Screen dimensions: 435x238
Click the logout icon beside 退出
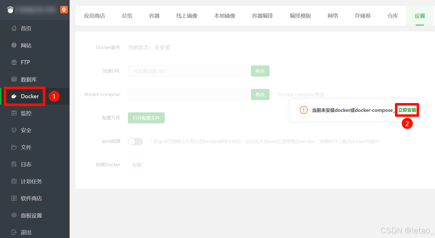[x=14, y=232]
